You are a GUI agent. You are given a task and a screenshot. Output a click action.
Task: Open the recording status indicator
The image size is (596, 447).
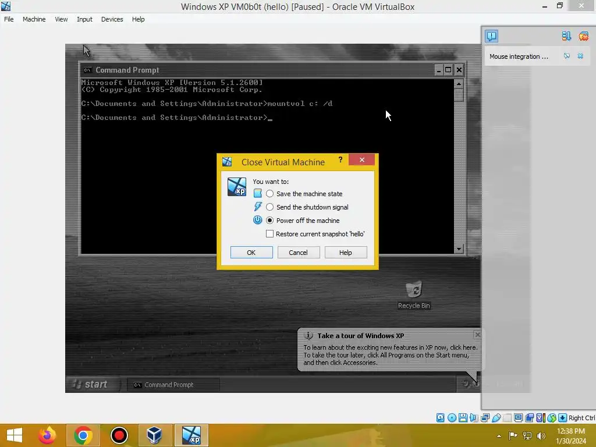529,418
